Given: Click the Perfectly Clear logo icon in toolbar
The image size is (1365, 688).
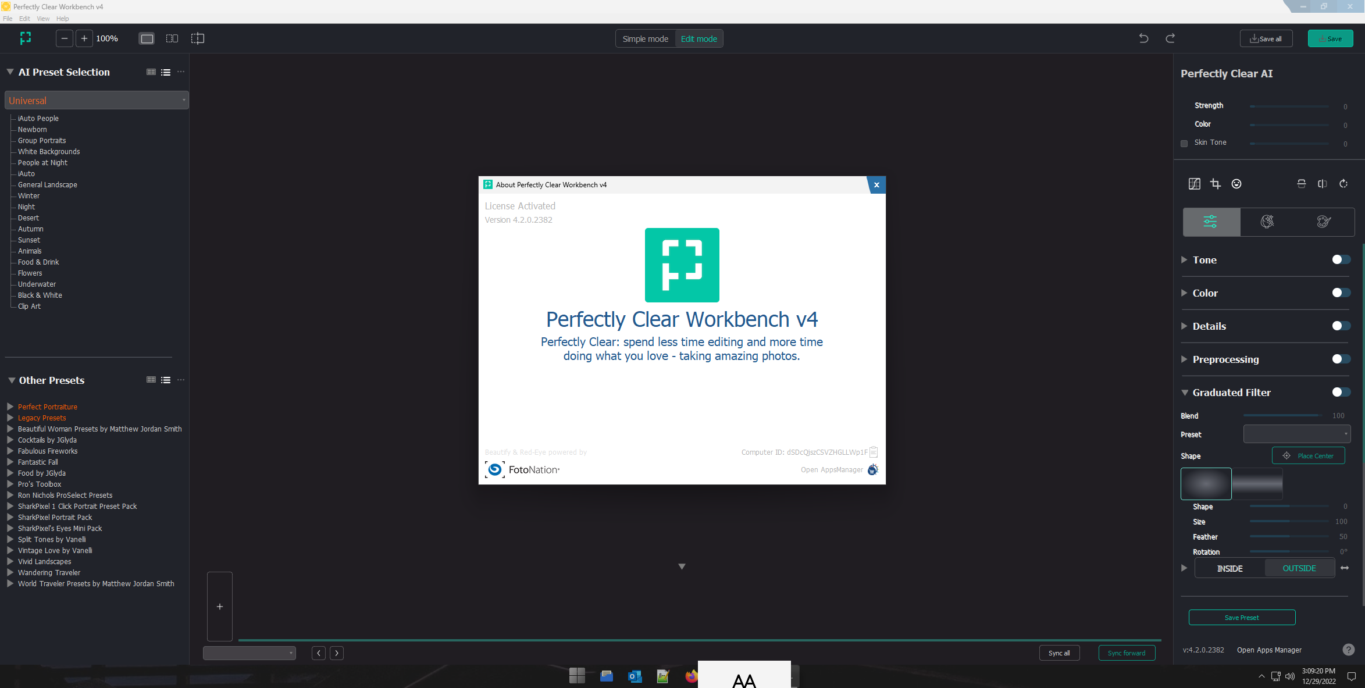Looking at the screenshot, I should tap(26, 38).
